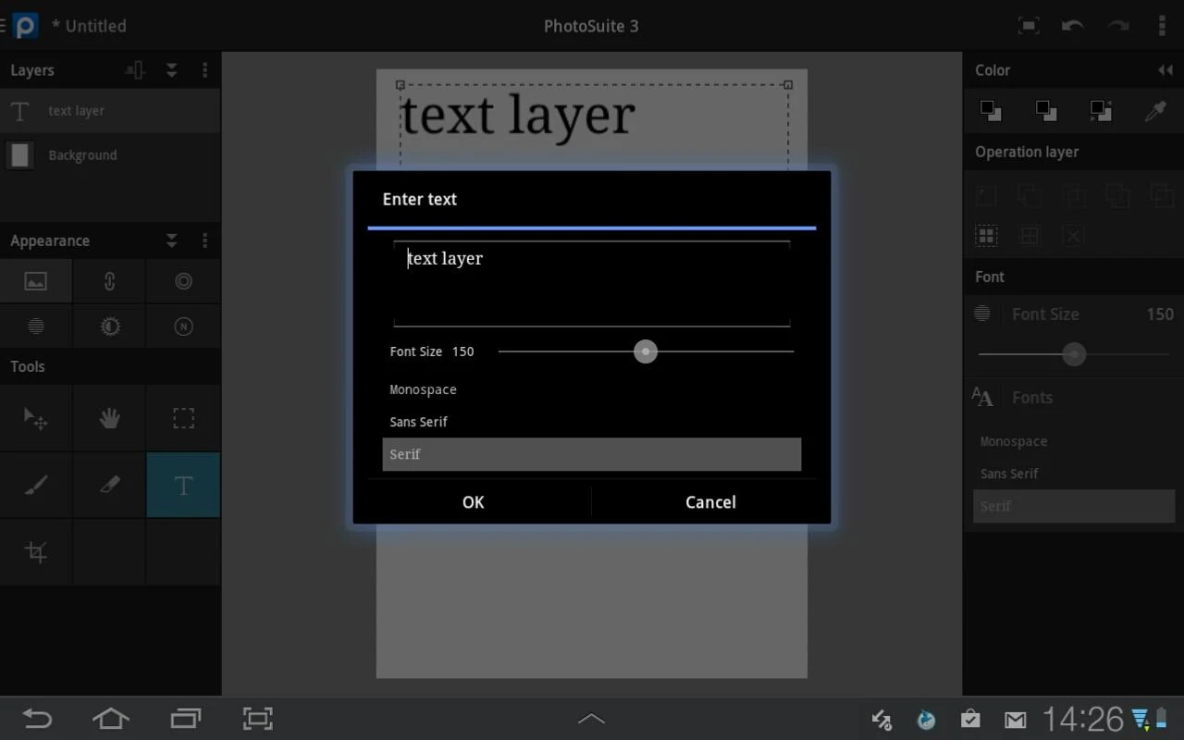Select the text layer row in the Layers panel

click(110, 111)
